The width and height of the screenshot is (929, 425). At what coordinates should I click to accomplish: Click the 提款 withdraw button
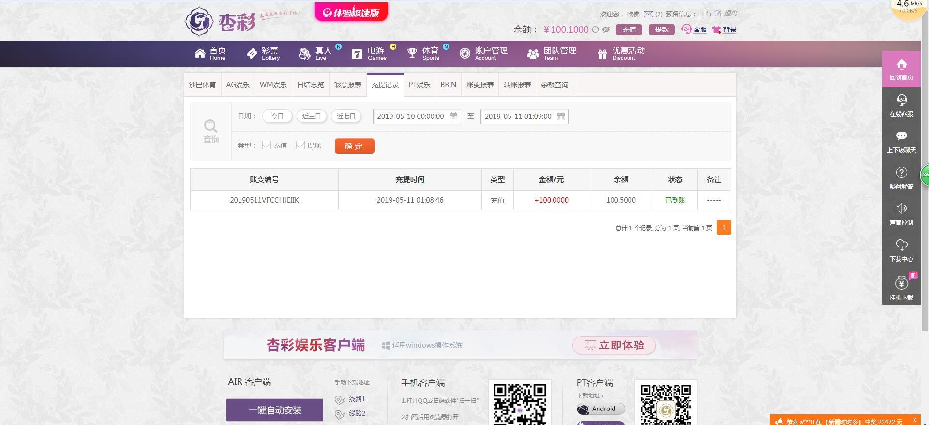(662, 29)
